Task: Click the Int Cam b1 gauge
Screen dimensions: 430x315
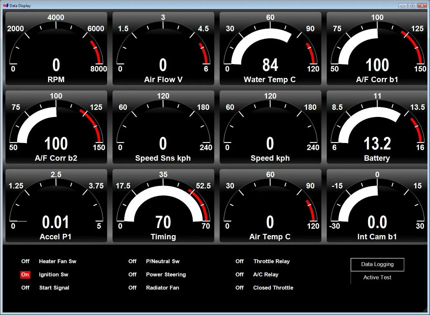Action: tap(377, 206)
